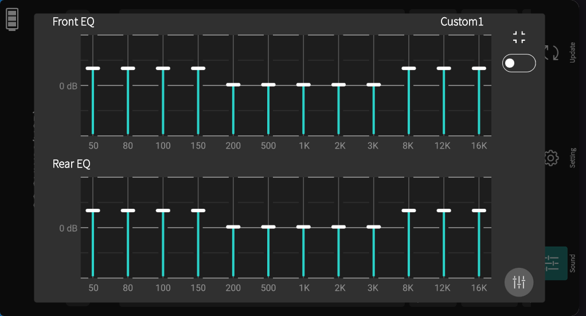This screenshot has width=586, height=316.
Task: Click the Front EQ 50 Hz slider handle
Action: [93, 68]
